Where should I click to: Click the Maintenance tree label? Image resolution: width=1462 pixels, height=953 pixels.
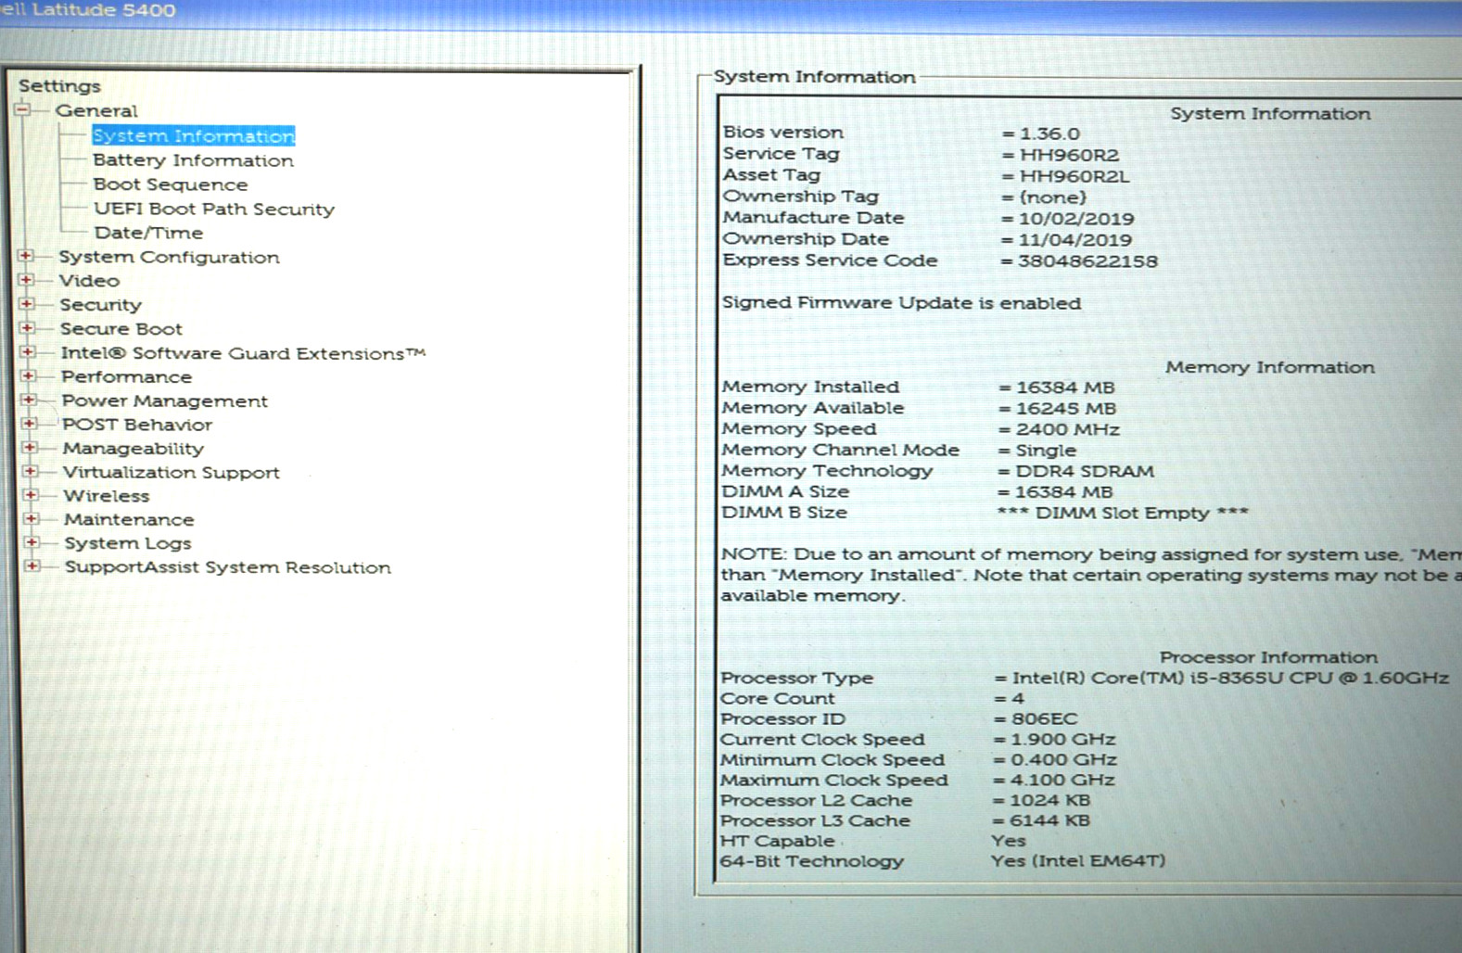click(129, 519)
